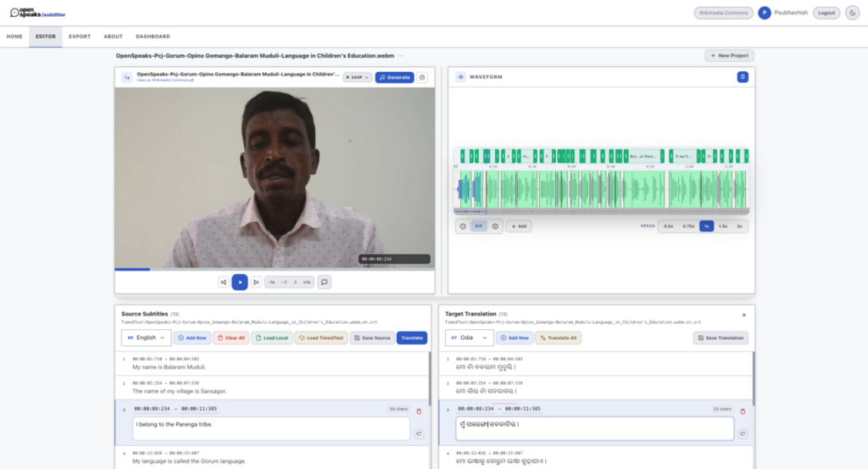Click the Logout button

[x=826, y=13]
